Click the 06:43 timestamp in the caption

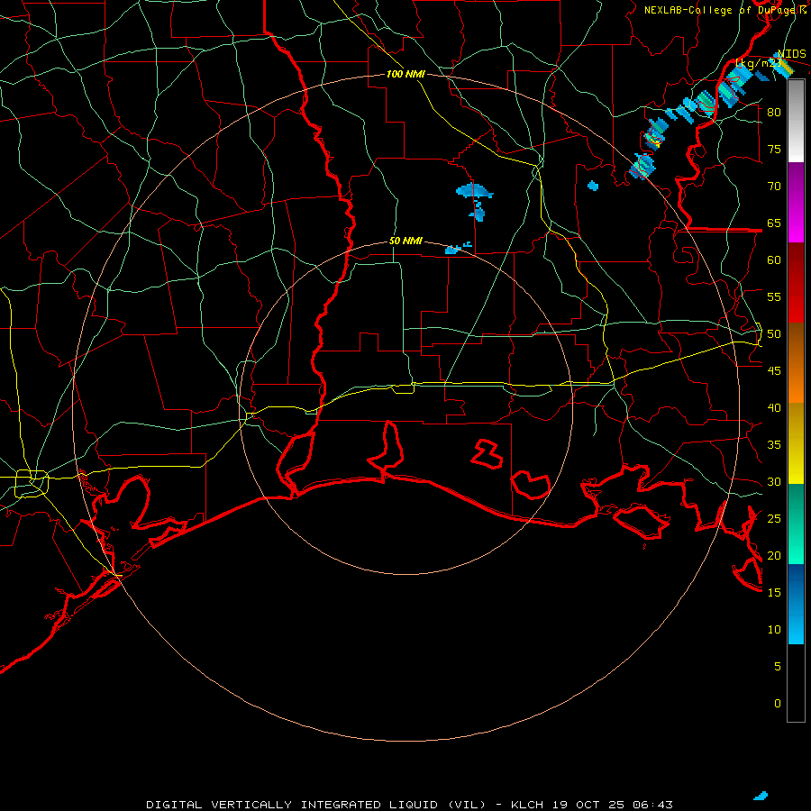click(x=652, y=805)
